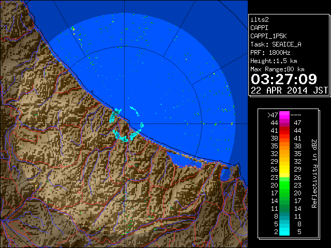
Task: Choose the bright green 20–23 dBZ swatch
Action: [x=284, y=185]
